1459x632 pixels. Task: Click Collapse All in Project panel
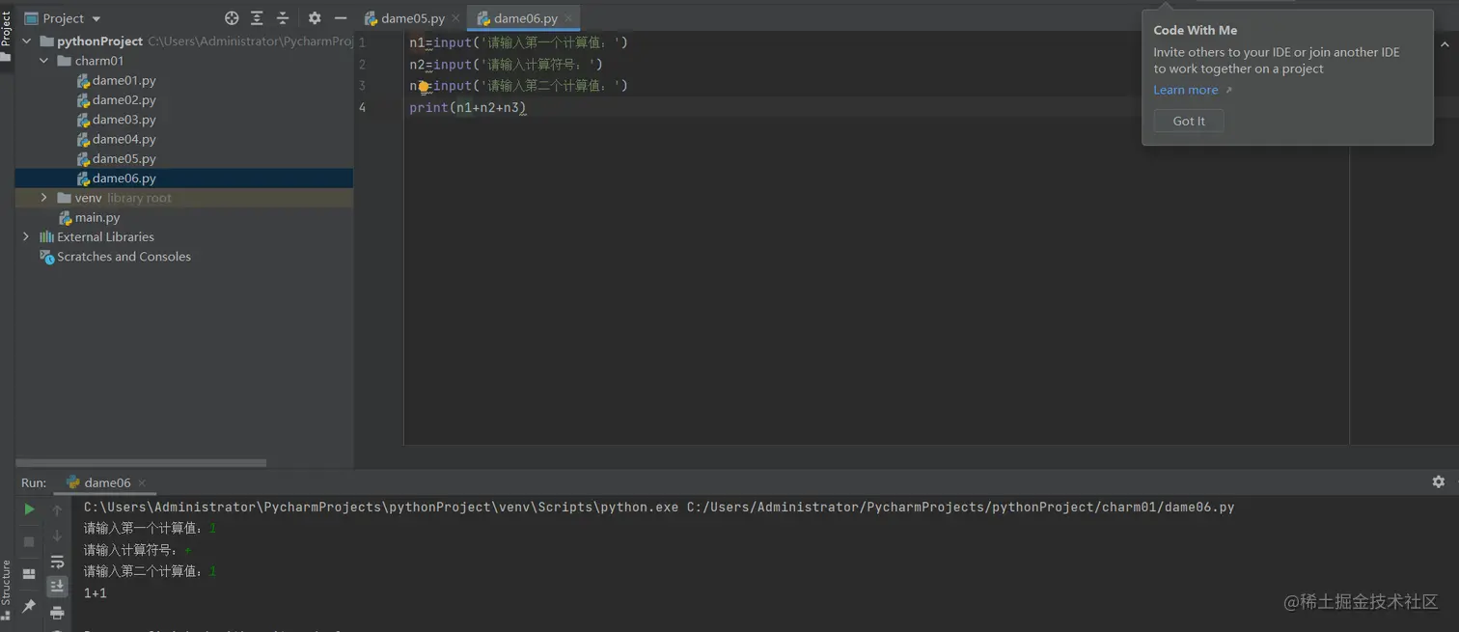click(283, 18)
